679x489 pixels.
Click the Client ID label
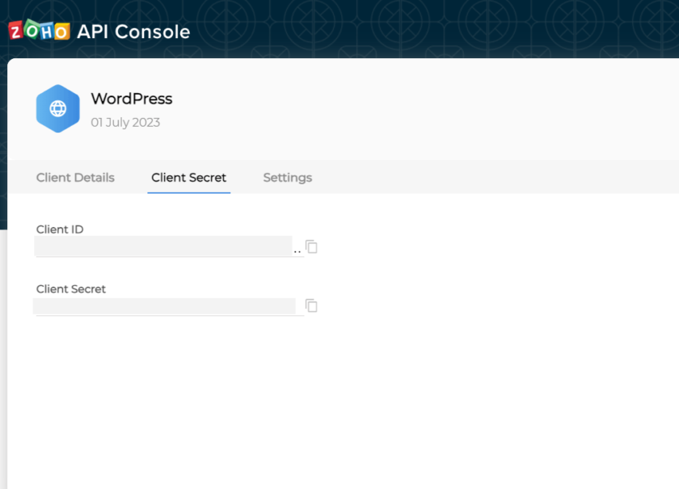coord(60,230)
